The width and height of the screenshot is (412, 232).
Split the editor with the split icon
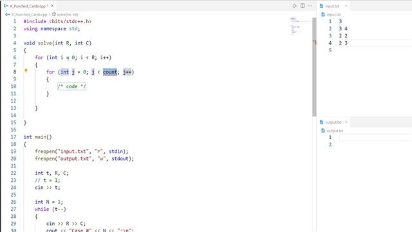303,6
